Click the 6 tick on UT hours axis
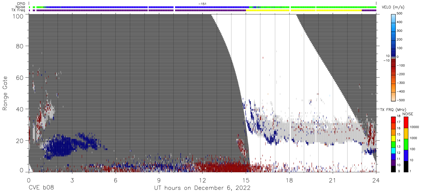 pyautogui.click(x=115, y=180)
